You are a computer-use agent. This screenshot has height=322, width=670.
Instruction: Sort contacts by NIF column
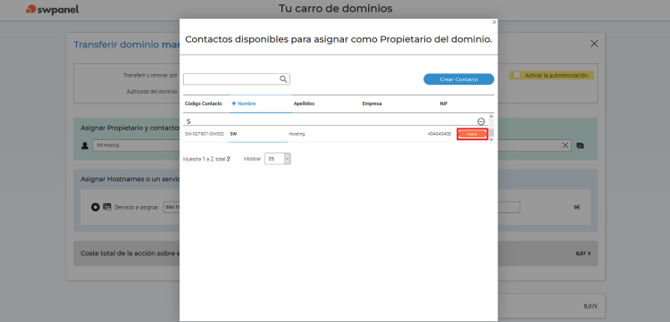444,103
